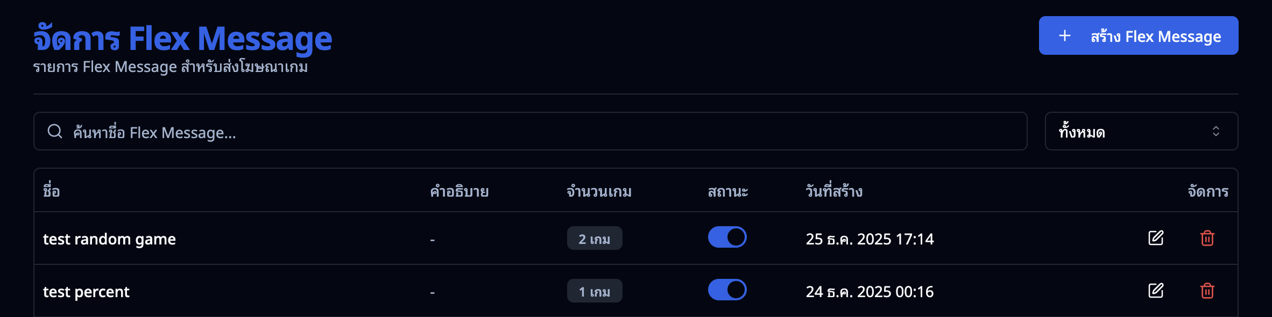Click the '1 เกม' game count badge

(x=594, y=290)
